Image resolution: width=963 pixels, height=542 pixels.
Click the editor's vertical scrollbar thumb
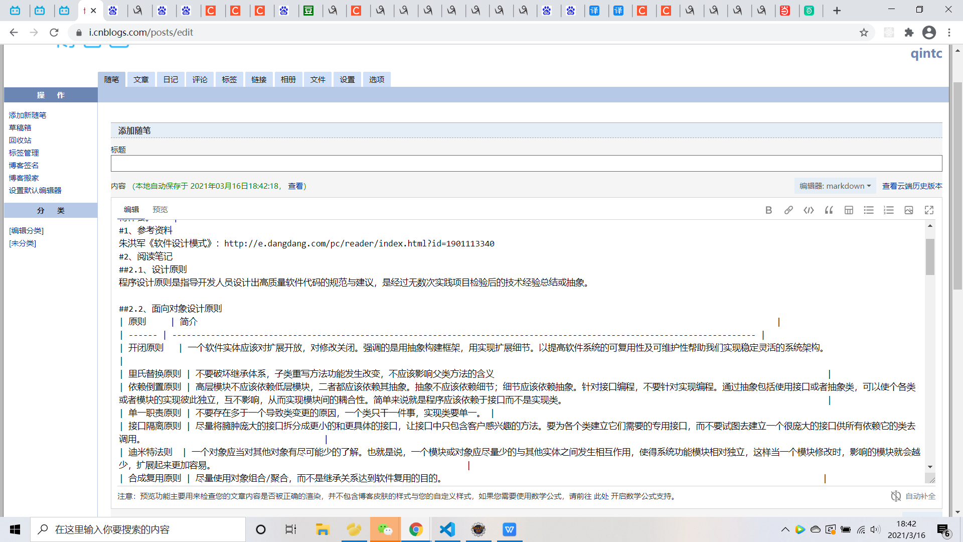click(930, 256)
